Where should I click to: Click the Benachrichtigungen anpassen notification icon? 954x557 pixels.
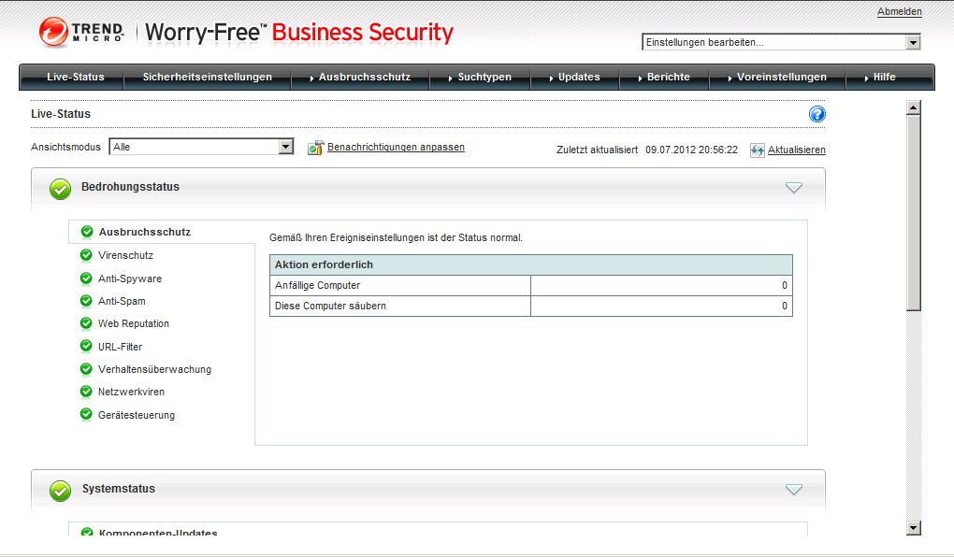pyautogui.click(x=315, y=148)
